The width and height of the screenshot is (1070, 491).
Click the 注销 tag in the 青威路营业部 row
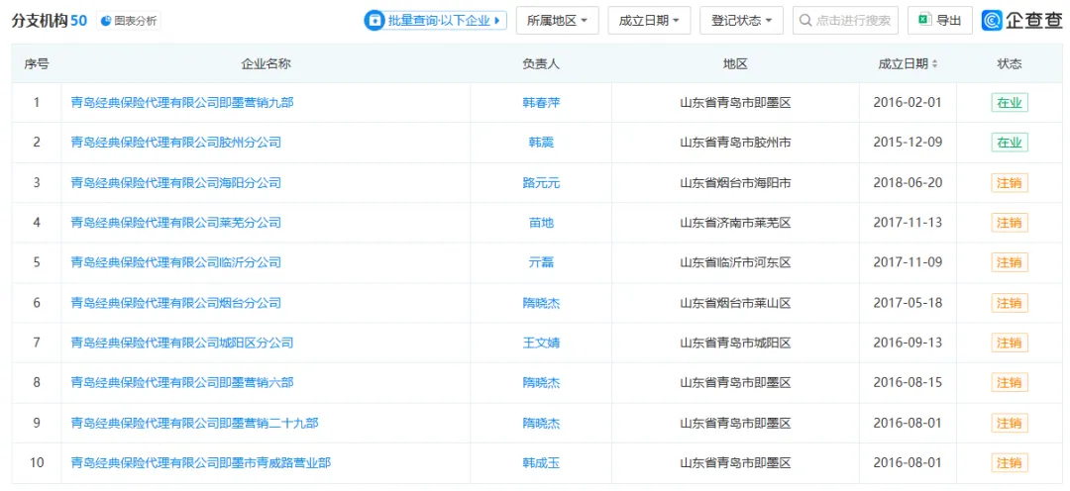coord(1010,462)
